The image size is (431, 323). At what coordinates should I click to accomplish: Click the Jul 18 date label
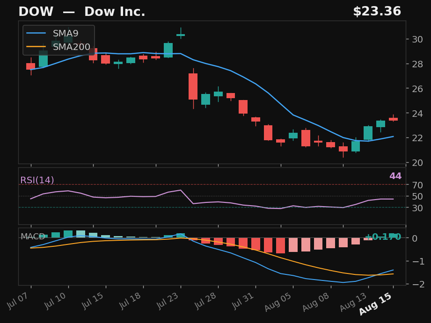tap(131, 301)
